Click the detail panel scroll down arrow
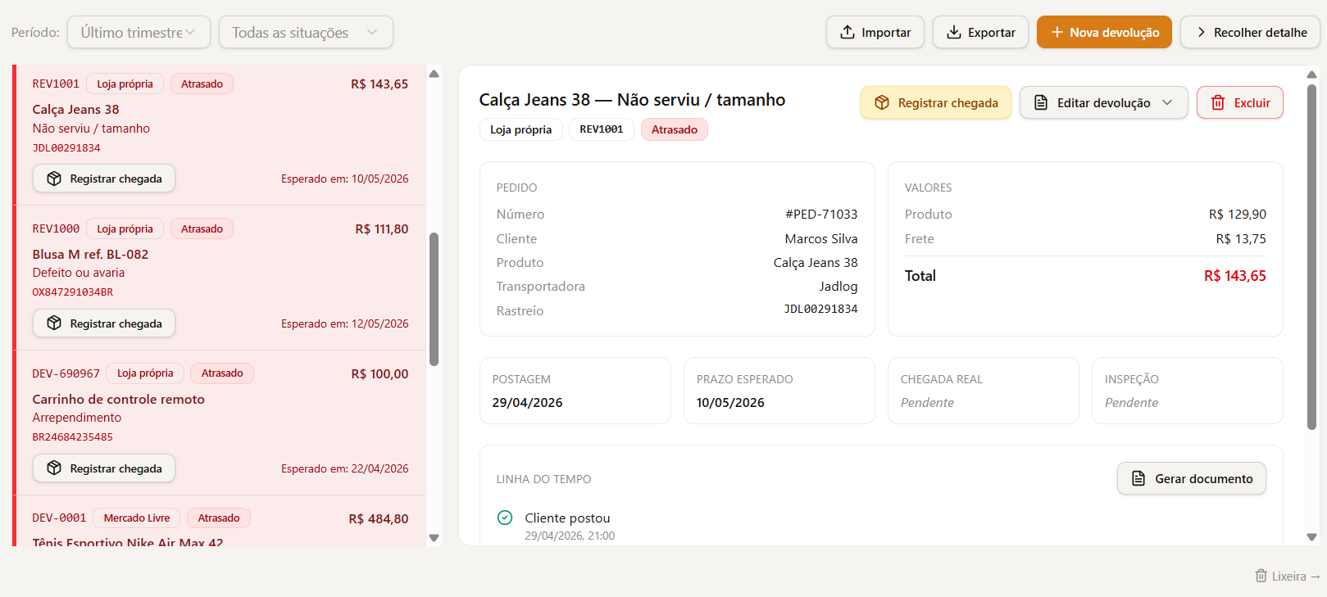Screen dimensions: 1327x597 (1311, 537)
